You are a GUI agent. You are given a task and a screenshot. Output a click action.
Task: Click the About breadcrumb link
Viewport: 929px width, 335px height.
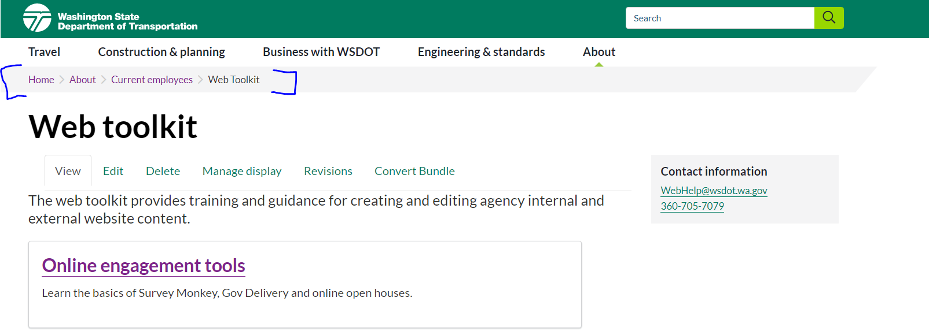[82, 80]
